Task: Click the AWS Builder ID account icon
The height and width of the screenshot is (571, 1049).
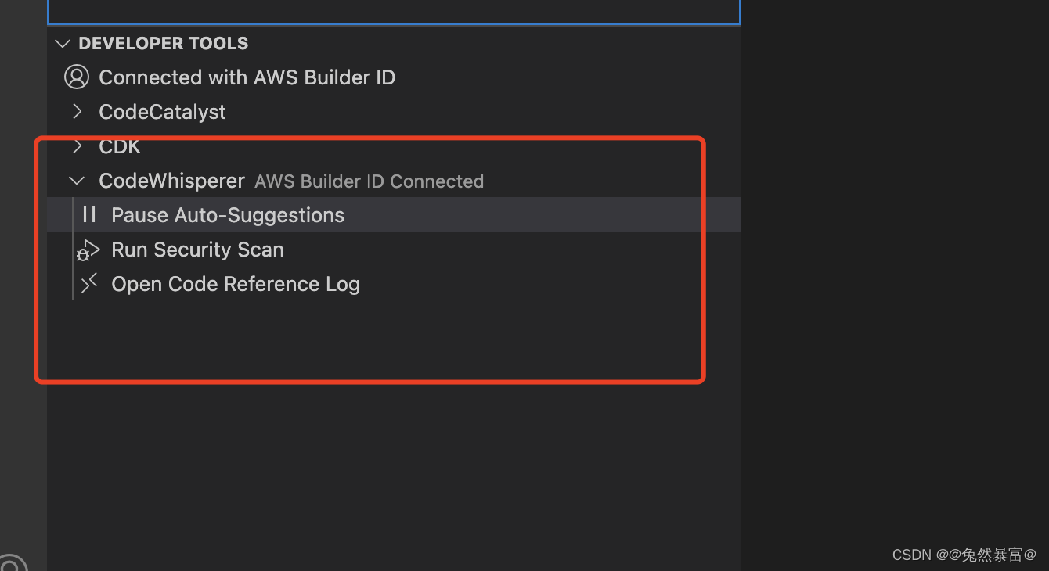Action: click(x=77, y=77)
